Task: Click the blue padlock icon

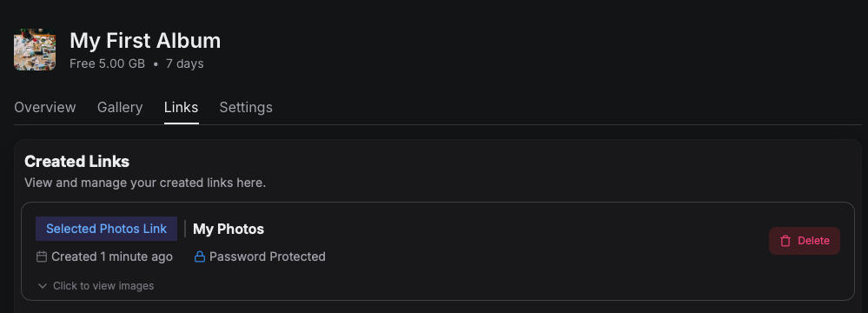Action: point(200,256)
